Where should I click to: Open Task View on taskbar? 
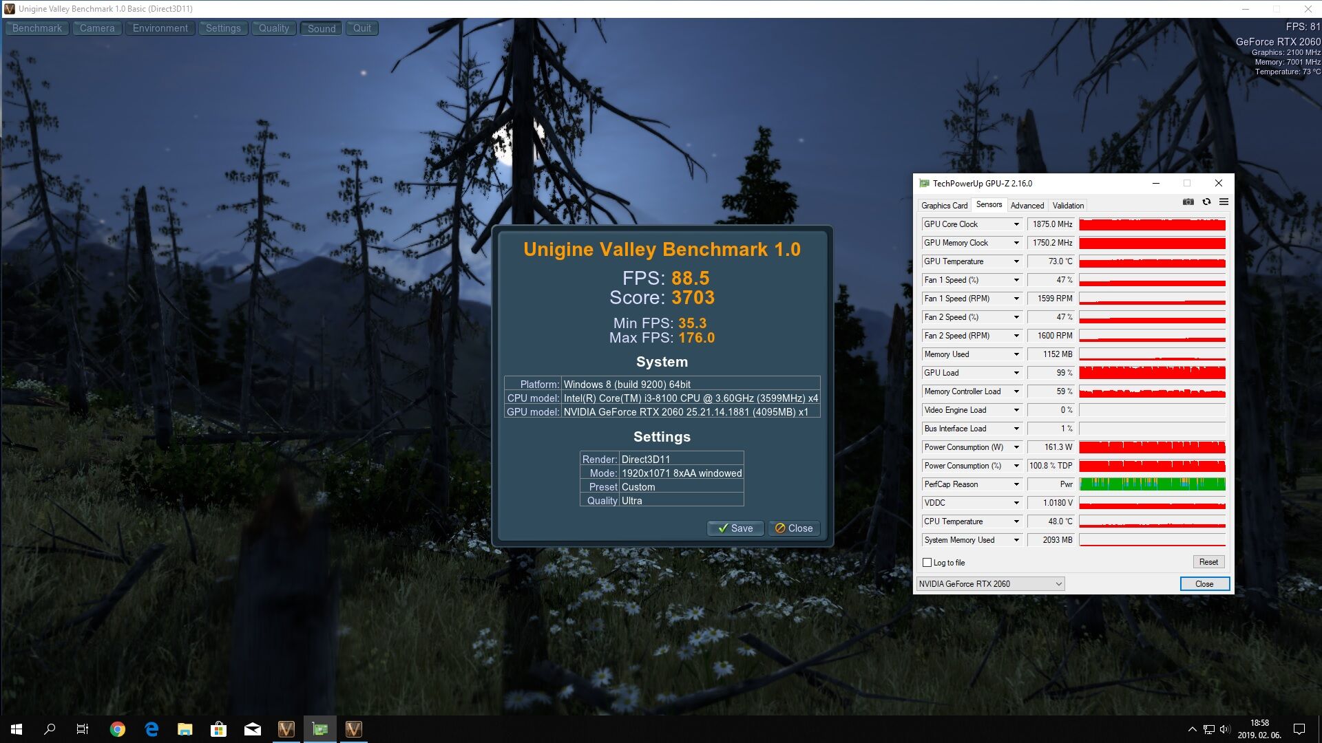83,729
